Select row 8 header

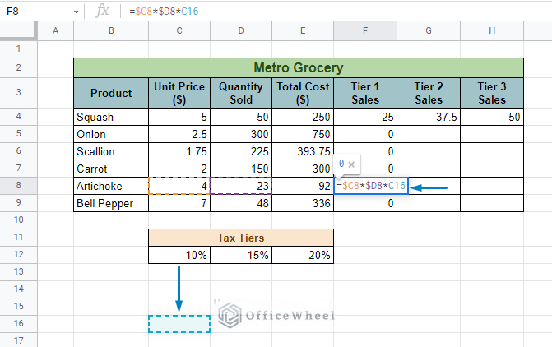tap(18, 186)
